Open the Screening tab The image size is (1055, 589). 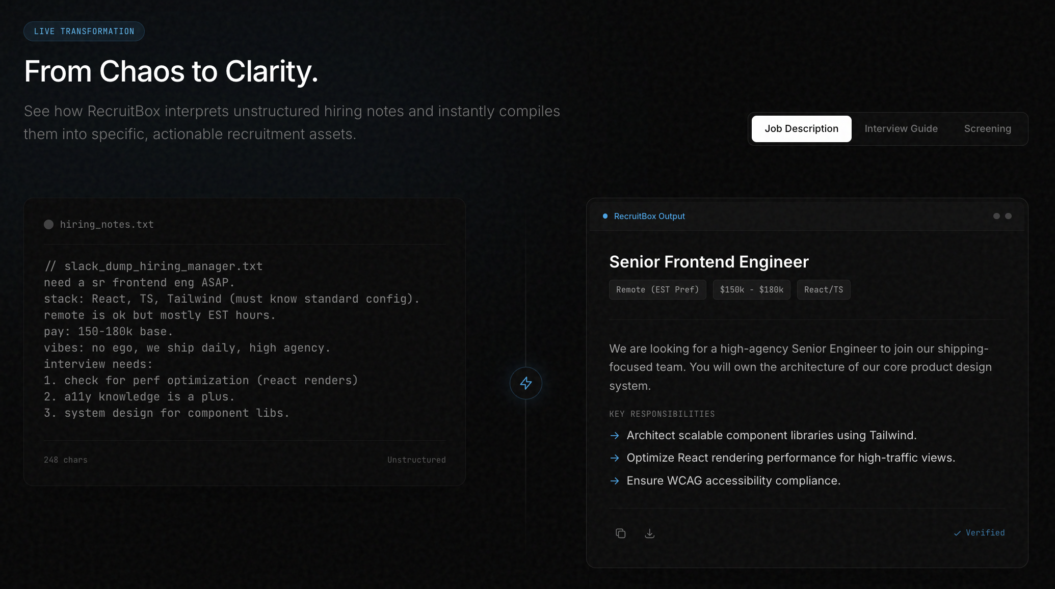coord(987,129)
